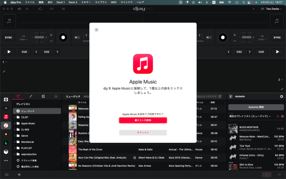The image size is (286, 179).
Task: Collapse sources with the circled chevron
Action: [x=6, y=108]
